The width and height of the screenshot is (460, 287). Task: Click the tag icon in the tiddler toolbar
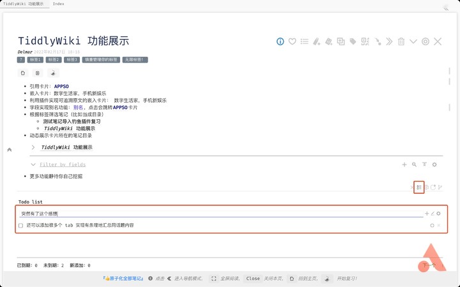click(x=353, y=41)
